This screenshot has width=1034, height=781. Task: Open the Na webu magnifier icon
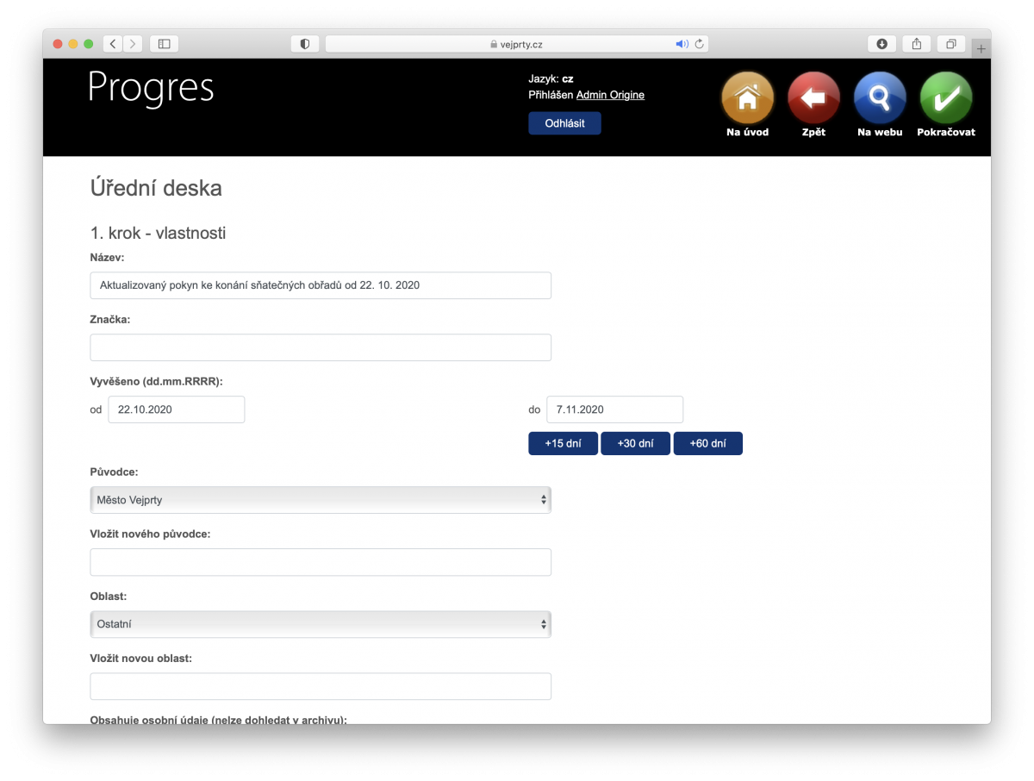tap(880, 98)
